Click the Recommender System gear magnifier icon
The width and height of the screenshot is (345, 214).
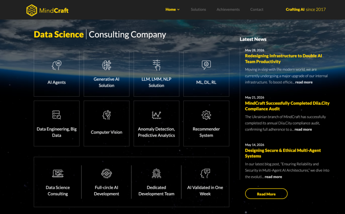206,115
